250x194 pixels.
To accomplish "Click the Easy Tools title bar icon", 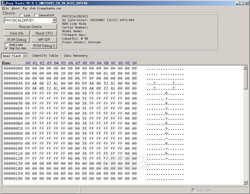I will [x=3, y=3].
